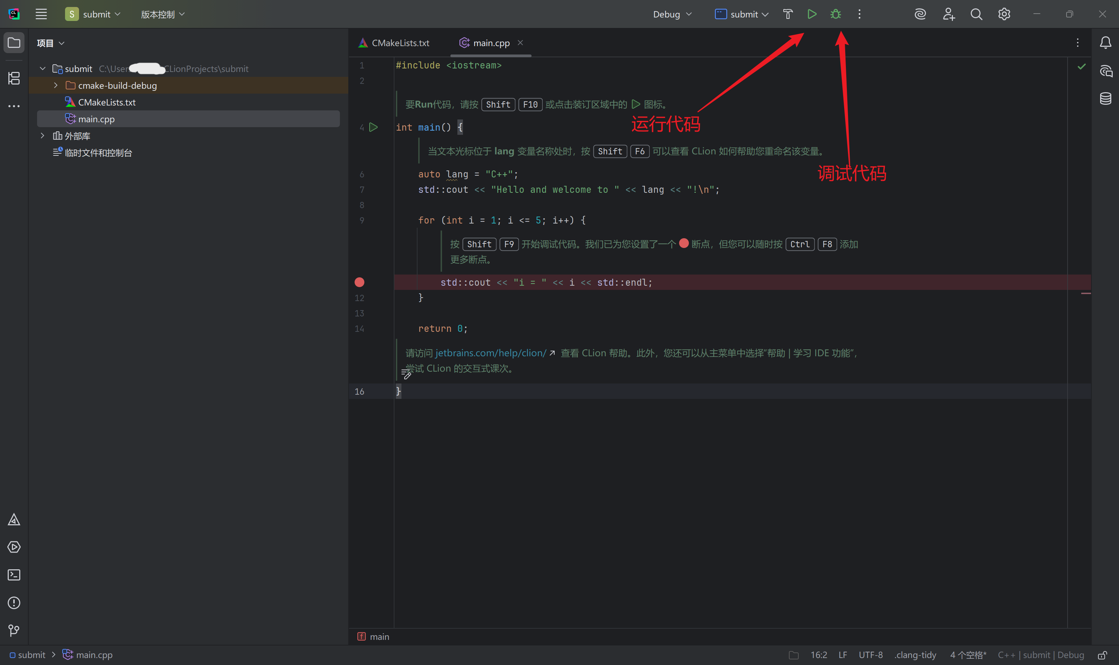Open the Services tool window
The image size is (1119, 665).
point(14,547)
